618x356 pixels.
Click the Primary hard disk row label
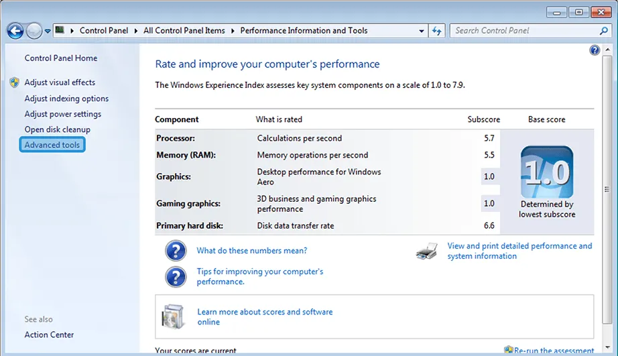190,225
